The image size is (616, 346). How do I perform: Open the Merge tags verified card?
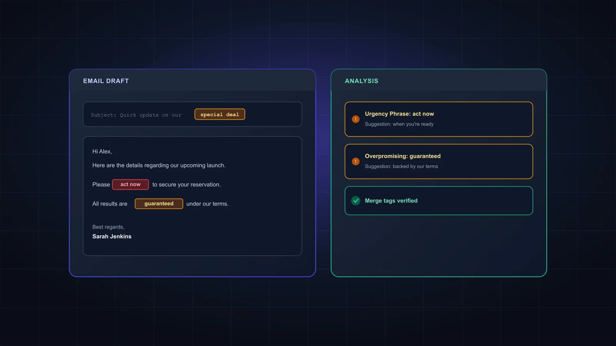[439, 201]
